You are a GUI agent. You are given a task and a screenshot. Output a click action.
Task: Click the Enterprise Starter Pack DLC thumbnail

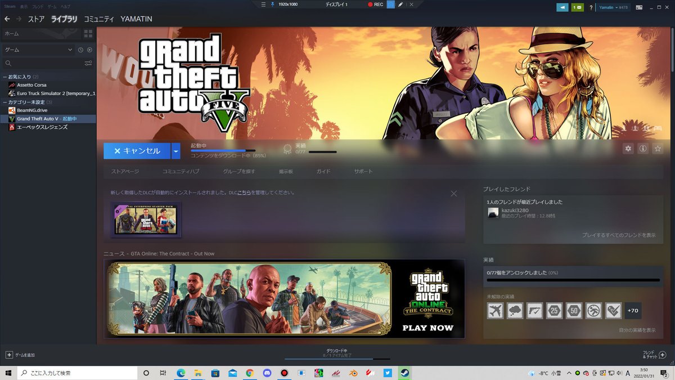(x=146, y=220)
